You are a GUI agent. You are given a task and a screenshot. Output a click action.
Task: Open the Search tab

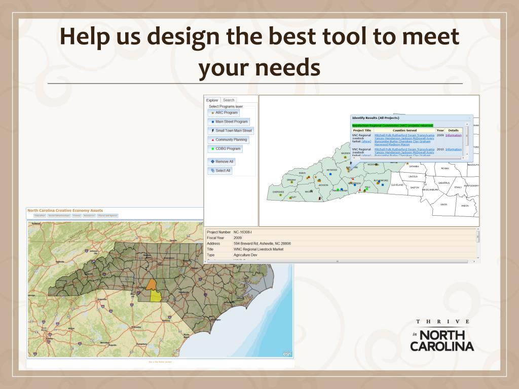229,100
